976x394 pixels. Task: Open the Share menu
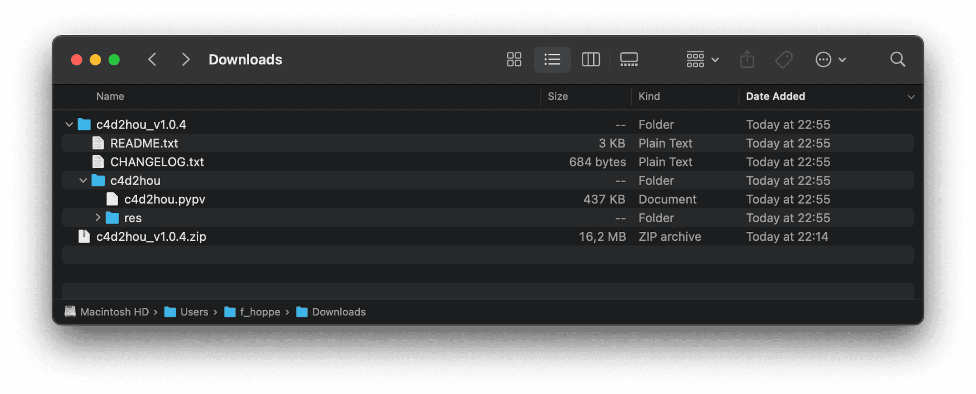point(747,59)
